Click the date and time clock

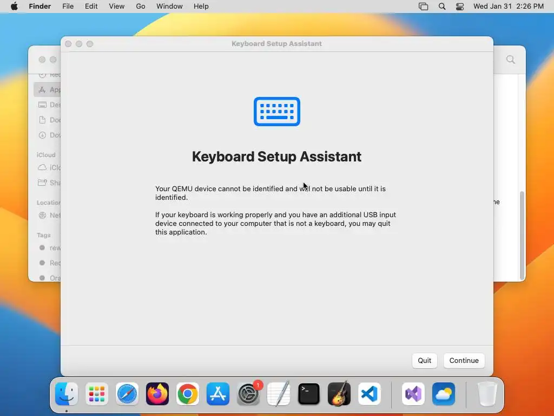pos(509,6)
